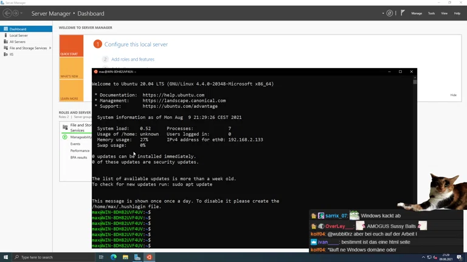
Task: Click the volume tray icon
Action: point(435,257)
